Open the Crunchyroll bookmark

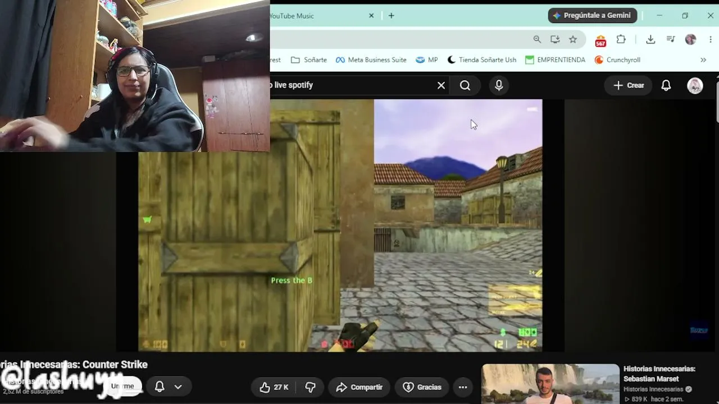point(618,60)
